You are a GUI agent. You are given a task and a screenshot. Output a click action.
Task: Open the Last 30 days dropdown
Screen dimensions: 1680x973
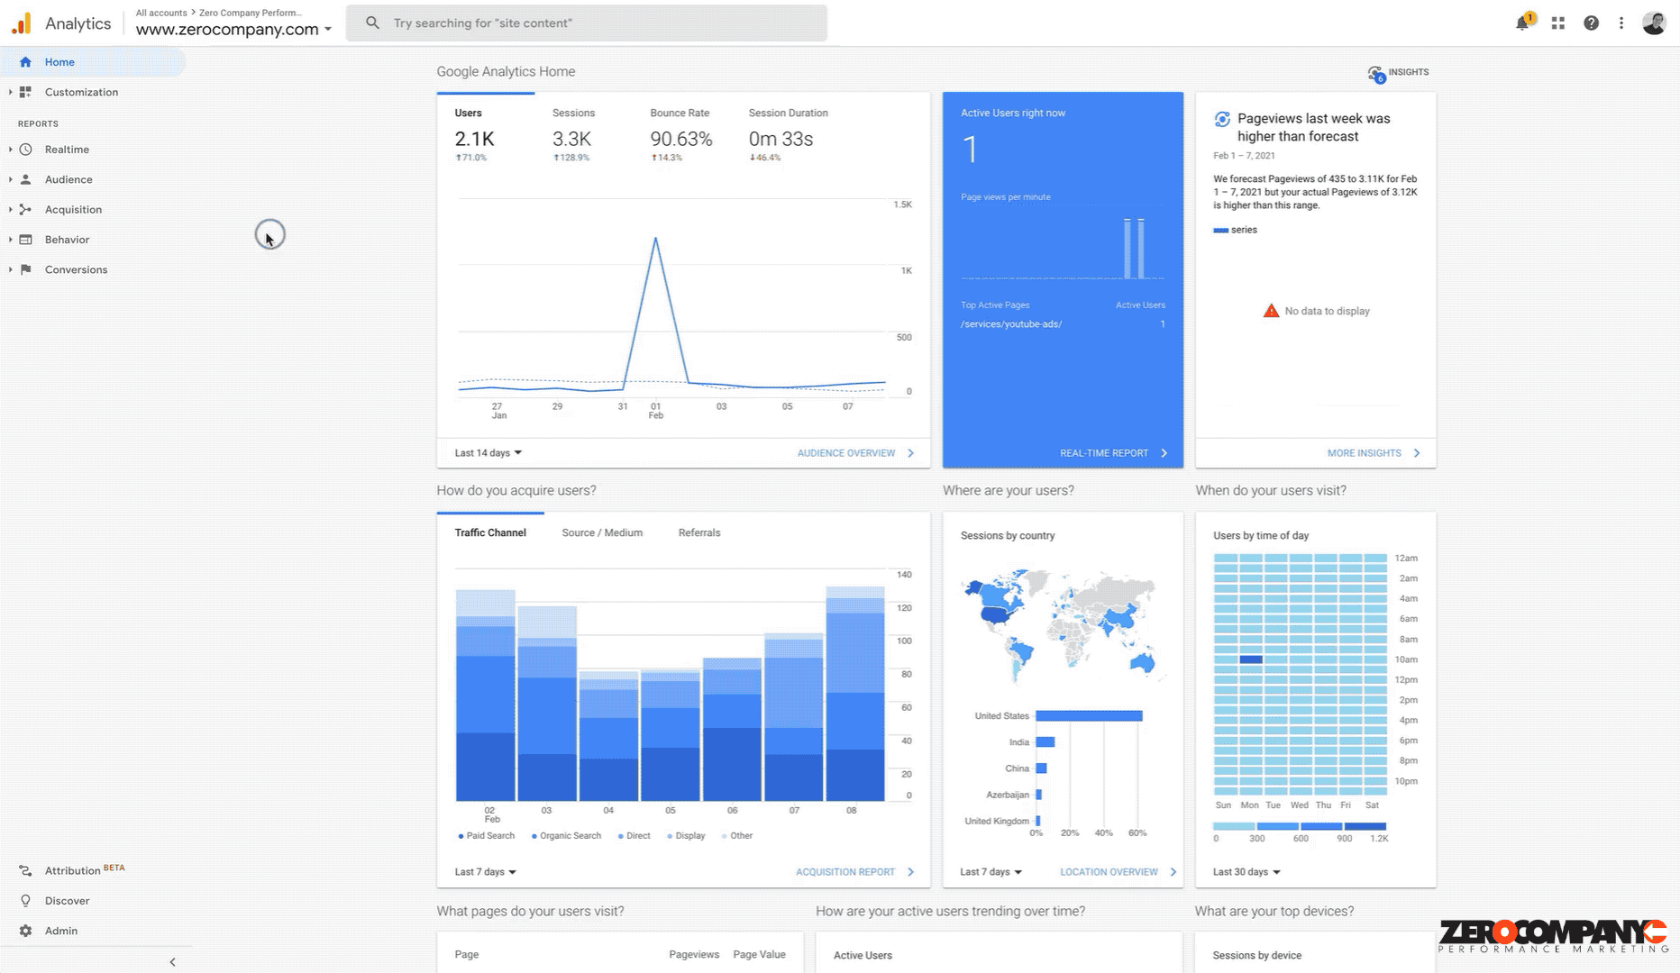[1246, 872]
